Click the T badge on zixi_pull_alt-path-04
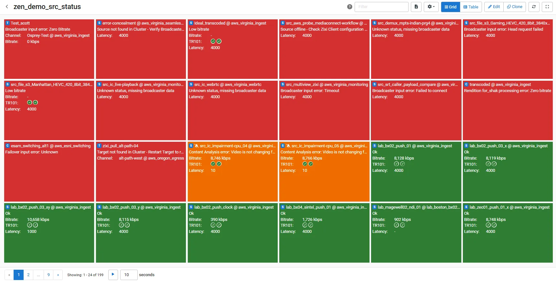Viewport: 556px width, 281px height. [x=99, y=146]
